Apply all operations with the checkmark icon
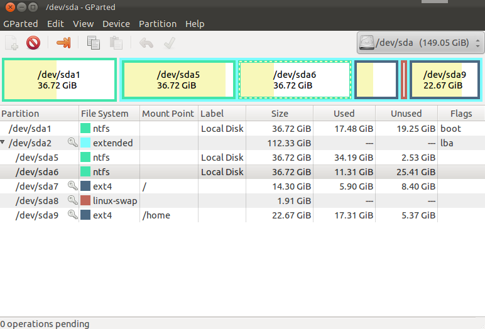485x329 pixels. (x=168, y=43)
